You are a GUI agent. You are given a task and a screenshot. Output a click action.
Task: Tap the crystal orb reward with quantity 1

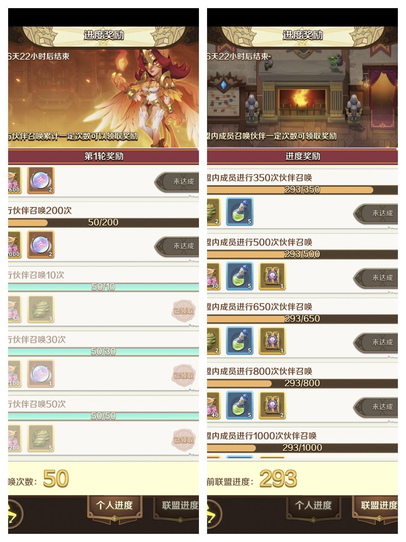(x=41, y=374)
